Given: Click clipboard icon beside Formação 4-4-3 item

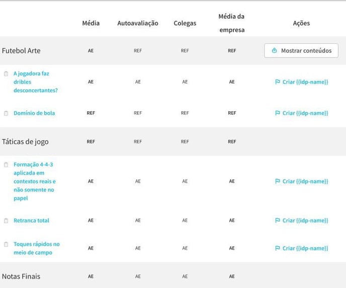Looking at the screenshot, I should click(x=6, y=165).
